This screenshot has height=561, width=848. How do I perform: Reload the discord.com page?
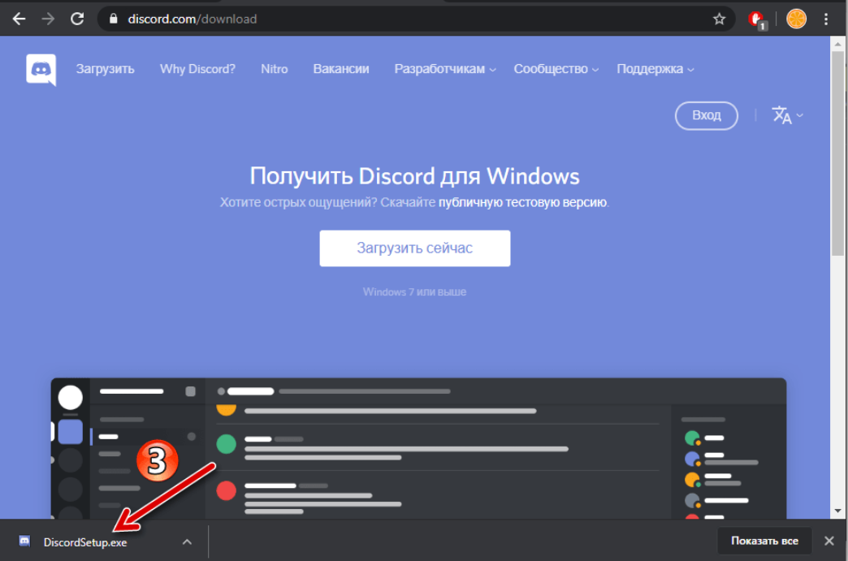[77, 19]
